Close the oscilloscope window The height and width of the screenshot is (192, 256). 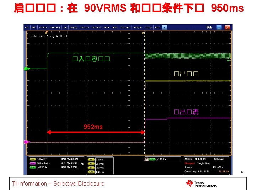pyautogui.click(x=227, y=27)
